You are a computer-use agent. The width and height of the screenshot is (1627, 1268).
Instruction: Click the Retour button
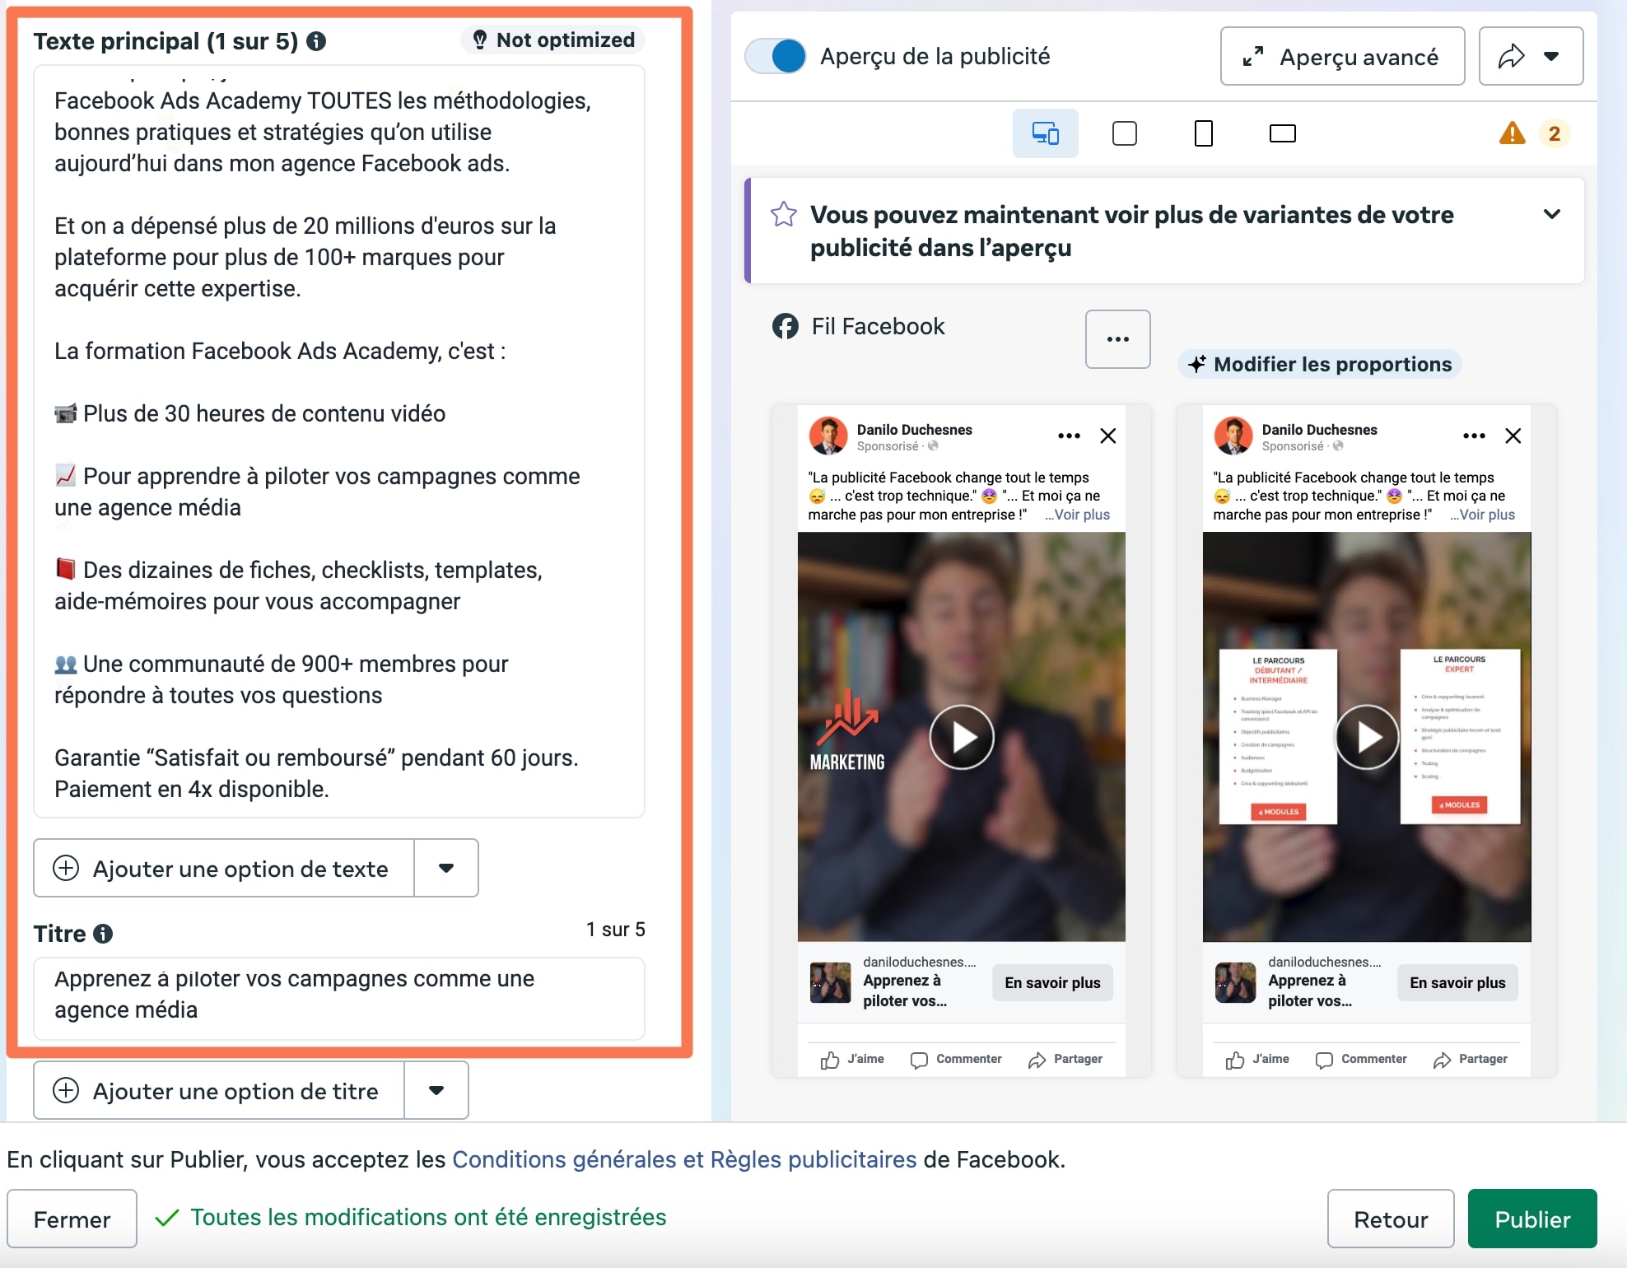point(1391,1219)
